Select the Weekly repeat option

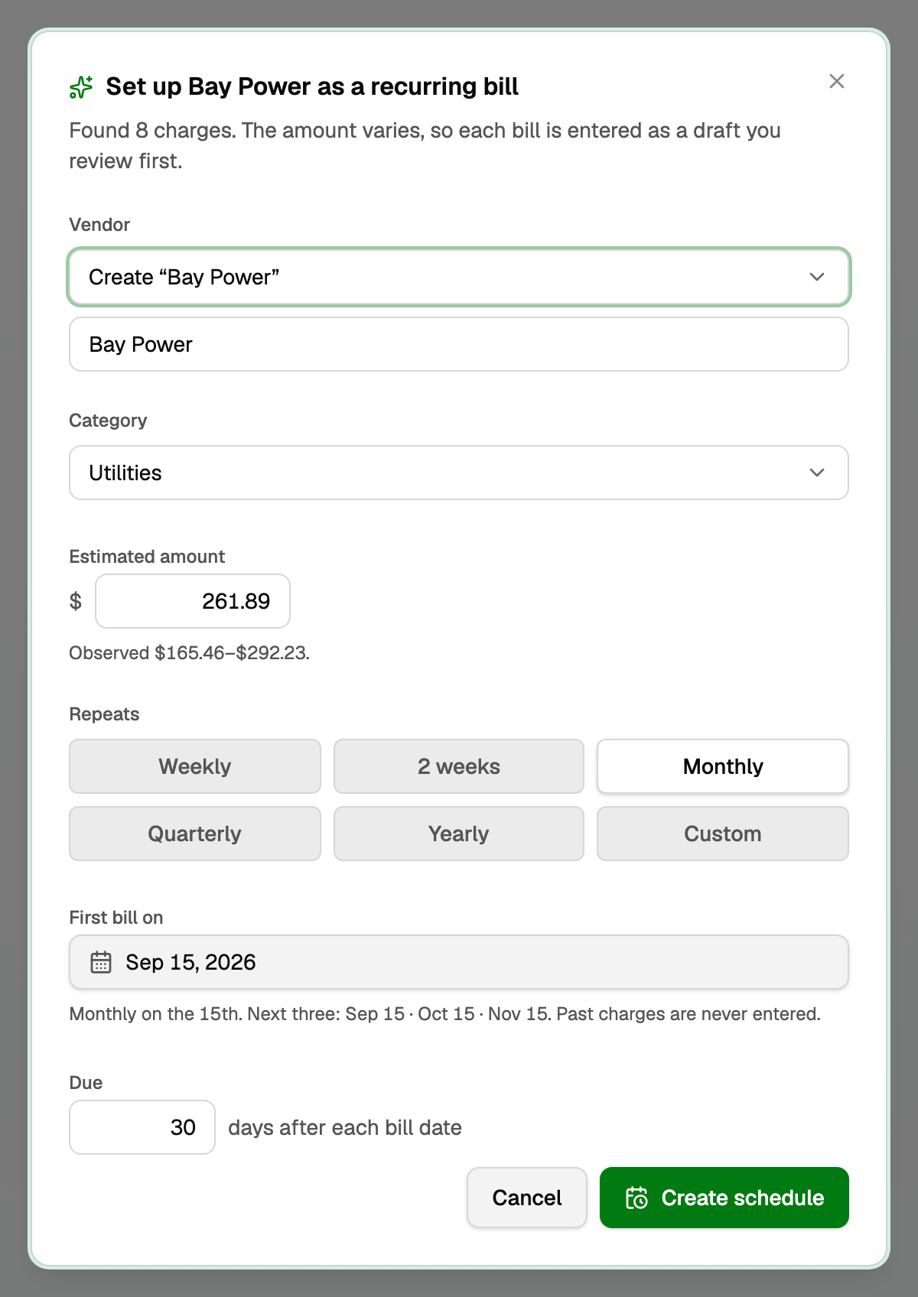195,766
